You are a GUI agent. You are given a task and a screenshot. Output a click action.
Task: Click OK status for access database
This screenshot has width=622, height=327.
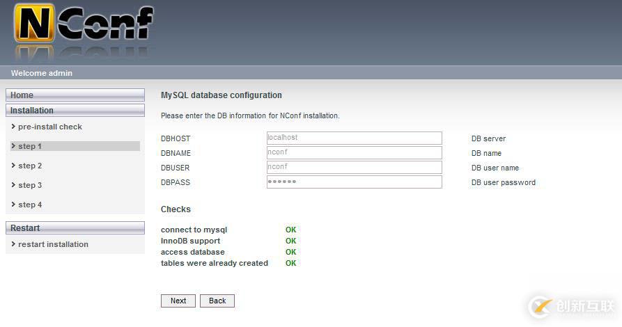290,252
